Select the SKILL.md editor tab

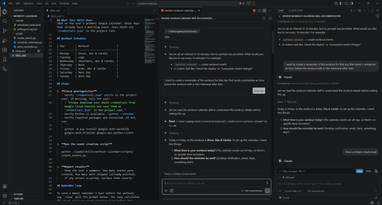(x=55, y=11)
